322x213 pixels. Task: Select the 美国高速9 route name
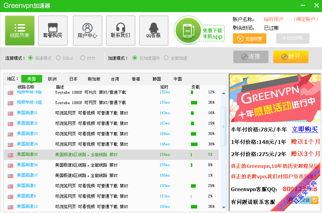pos(26,196)
